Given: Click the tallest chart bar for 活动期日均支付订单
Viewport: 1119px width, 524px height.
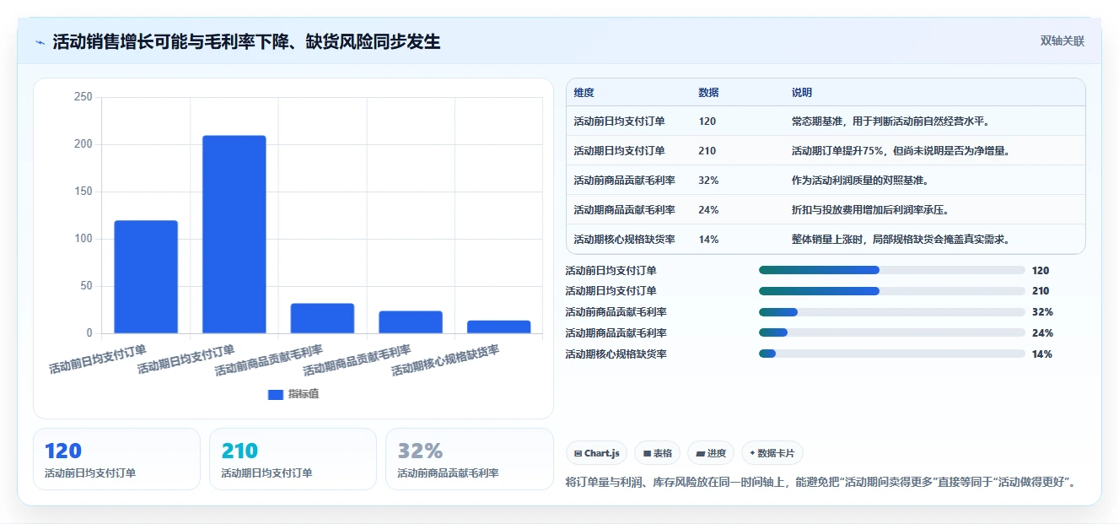Looking at the screenshot, I should point(234,235).
